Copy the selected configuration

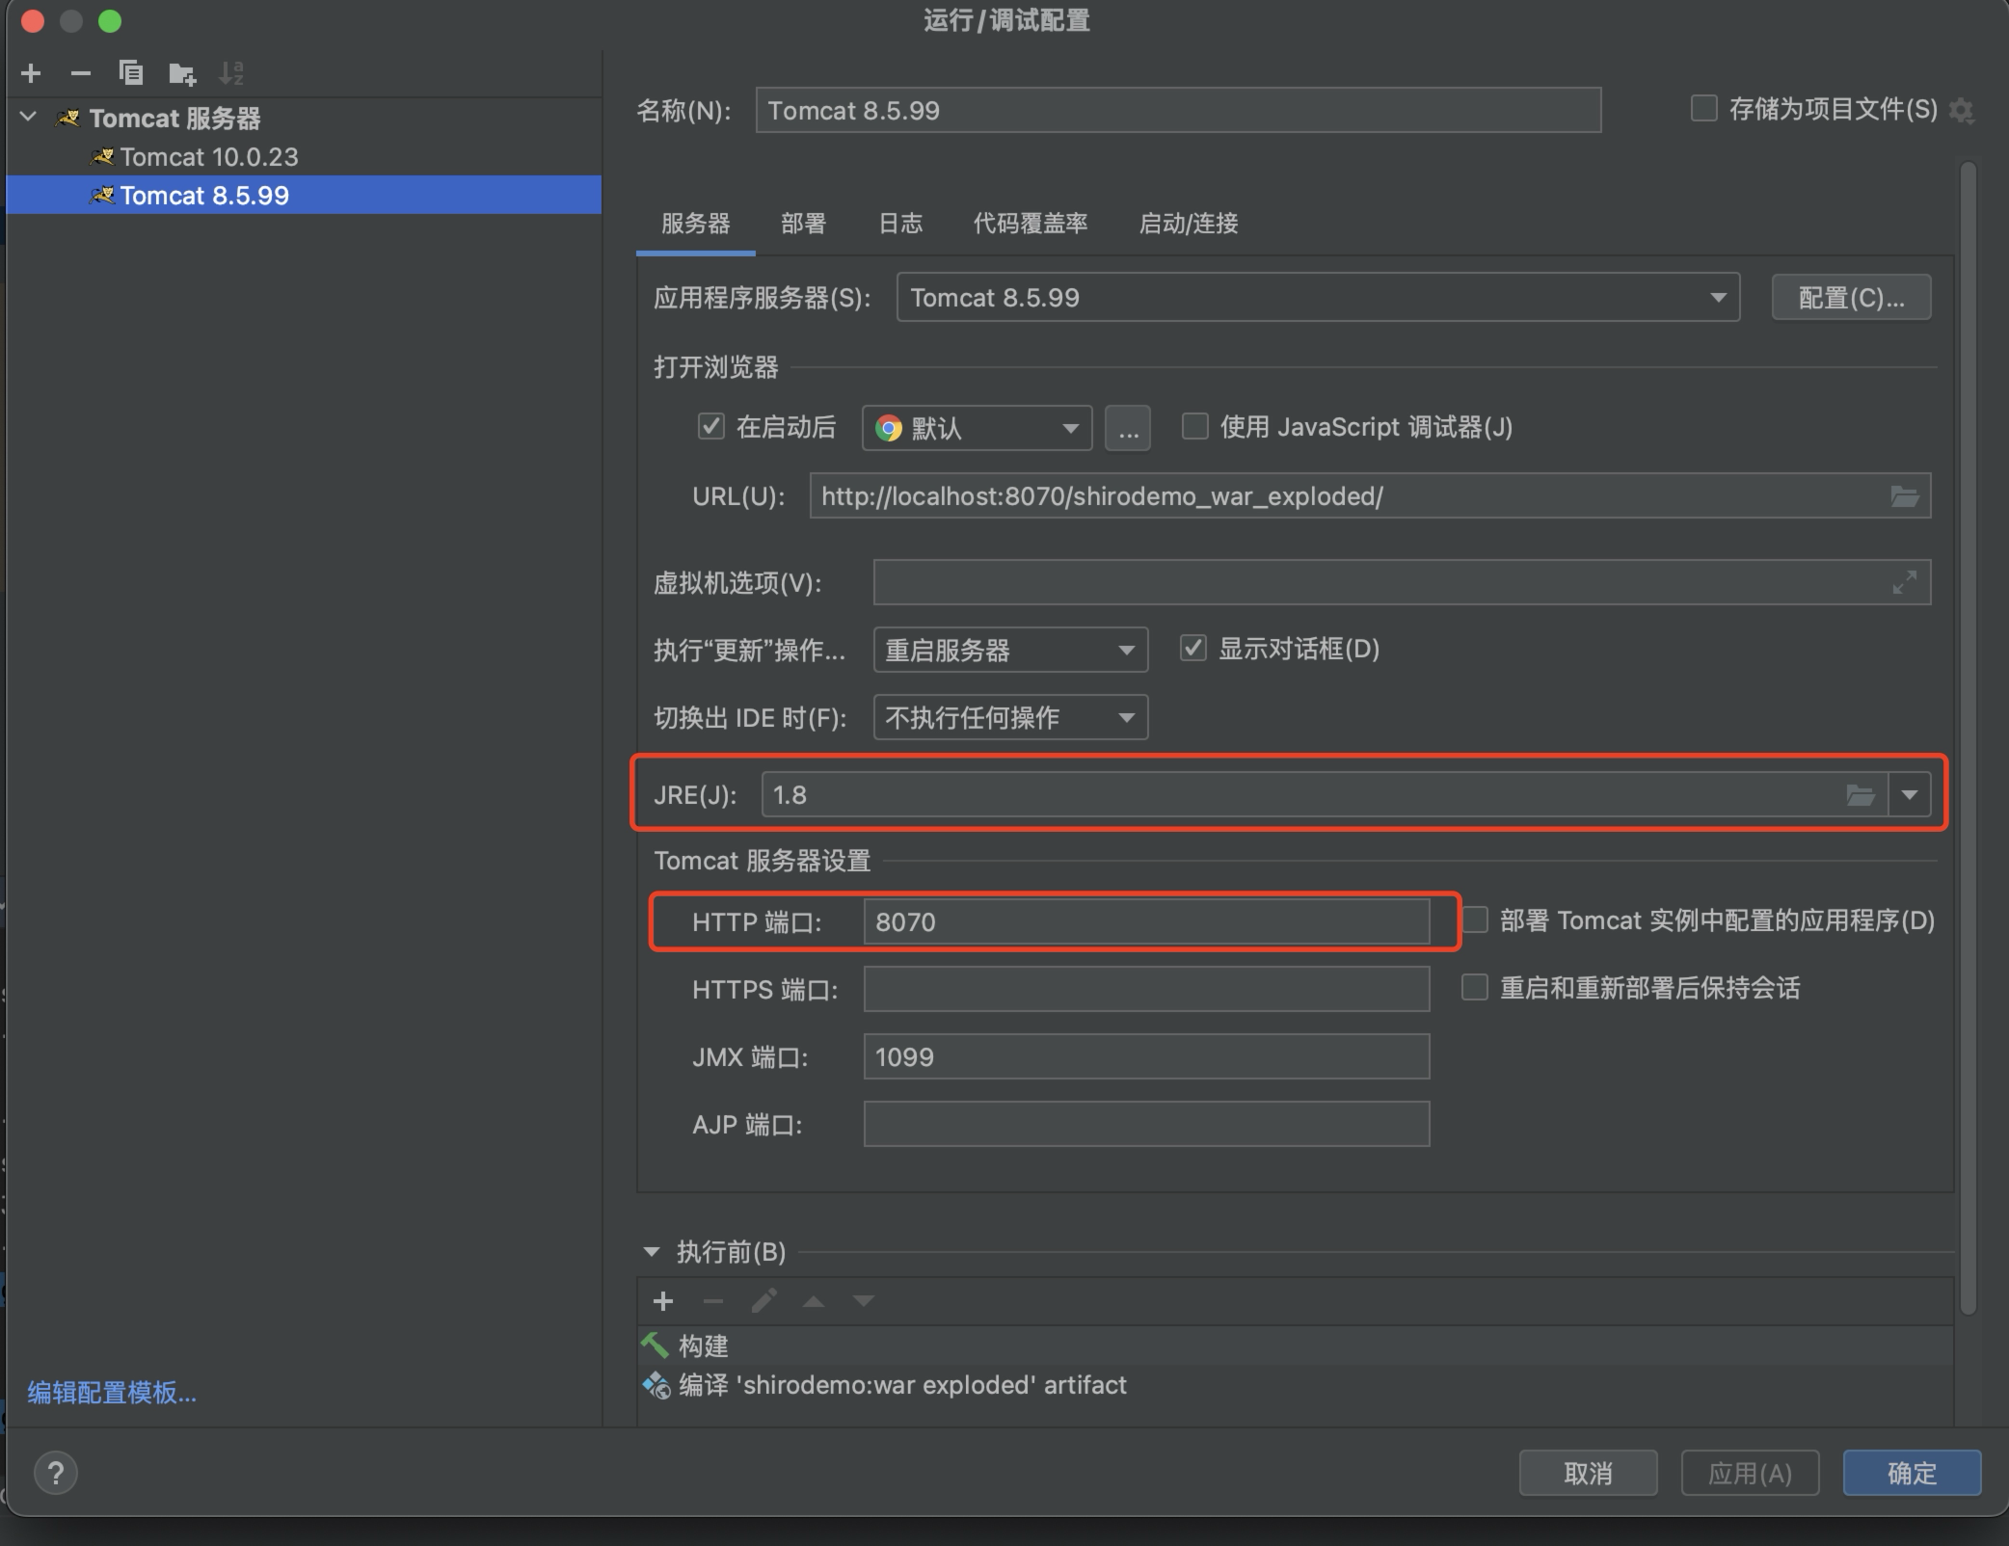coord(131,73)
